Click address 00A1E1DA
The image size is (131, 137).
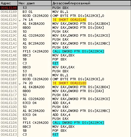[9, 123]
